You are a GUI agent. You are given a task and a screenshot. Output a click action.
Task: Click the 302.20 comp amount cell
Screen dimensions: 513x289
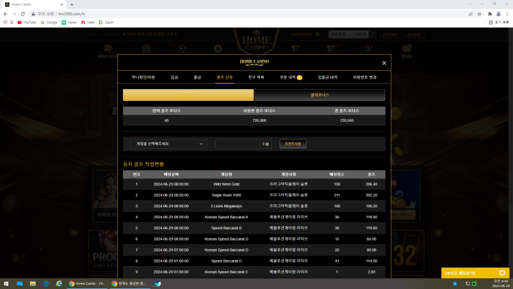[371, 195]
